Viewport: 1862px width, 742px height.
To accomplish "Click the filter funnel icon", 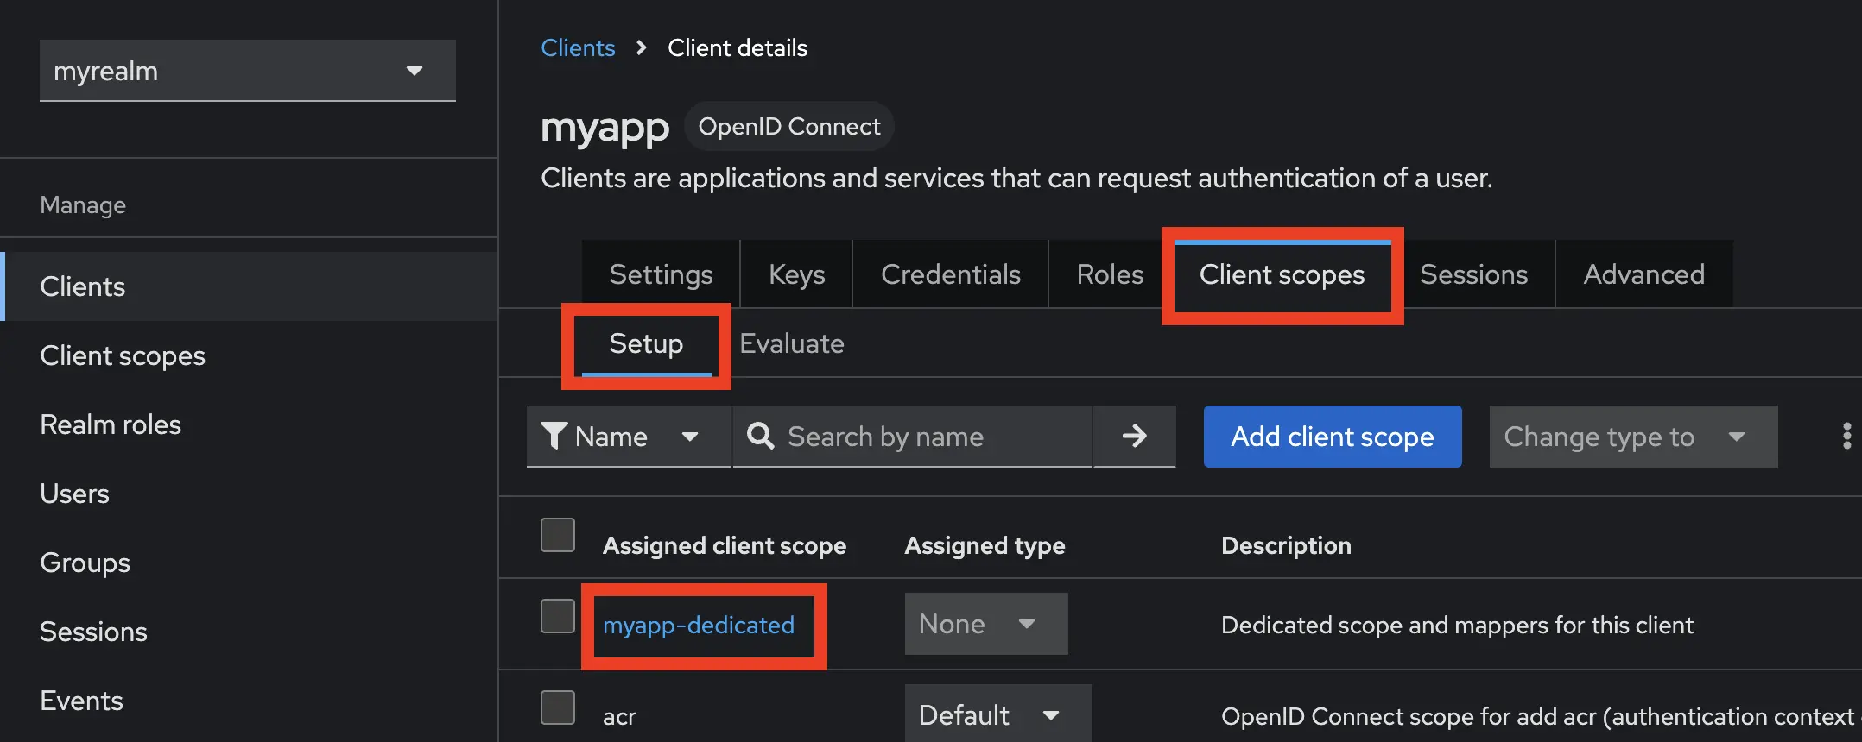I will click(x=554, y=436).
